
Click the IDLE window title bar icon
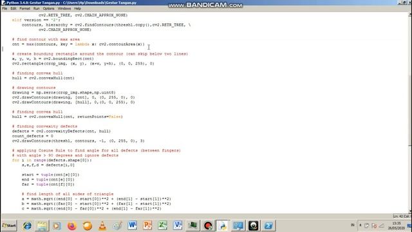pos(3,3)
